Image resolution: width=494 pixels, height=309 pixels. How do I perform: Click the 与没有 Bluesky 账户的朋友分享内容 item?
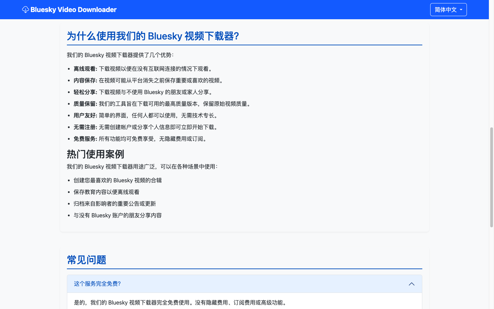click(117, 215)
